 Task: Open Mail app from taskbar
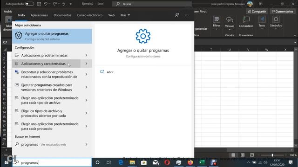pyautogui.click(x=156, y=162)
